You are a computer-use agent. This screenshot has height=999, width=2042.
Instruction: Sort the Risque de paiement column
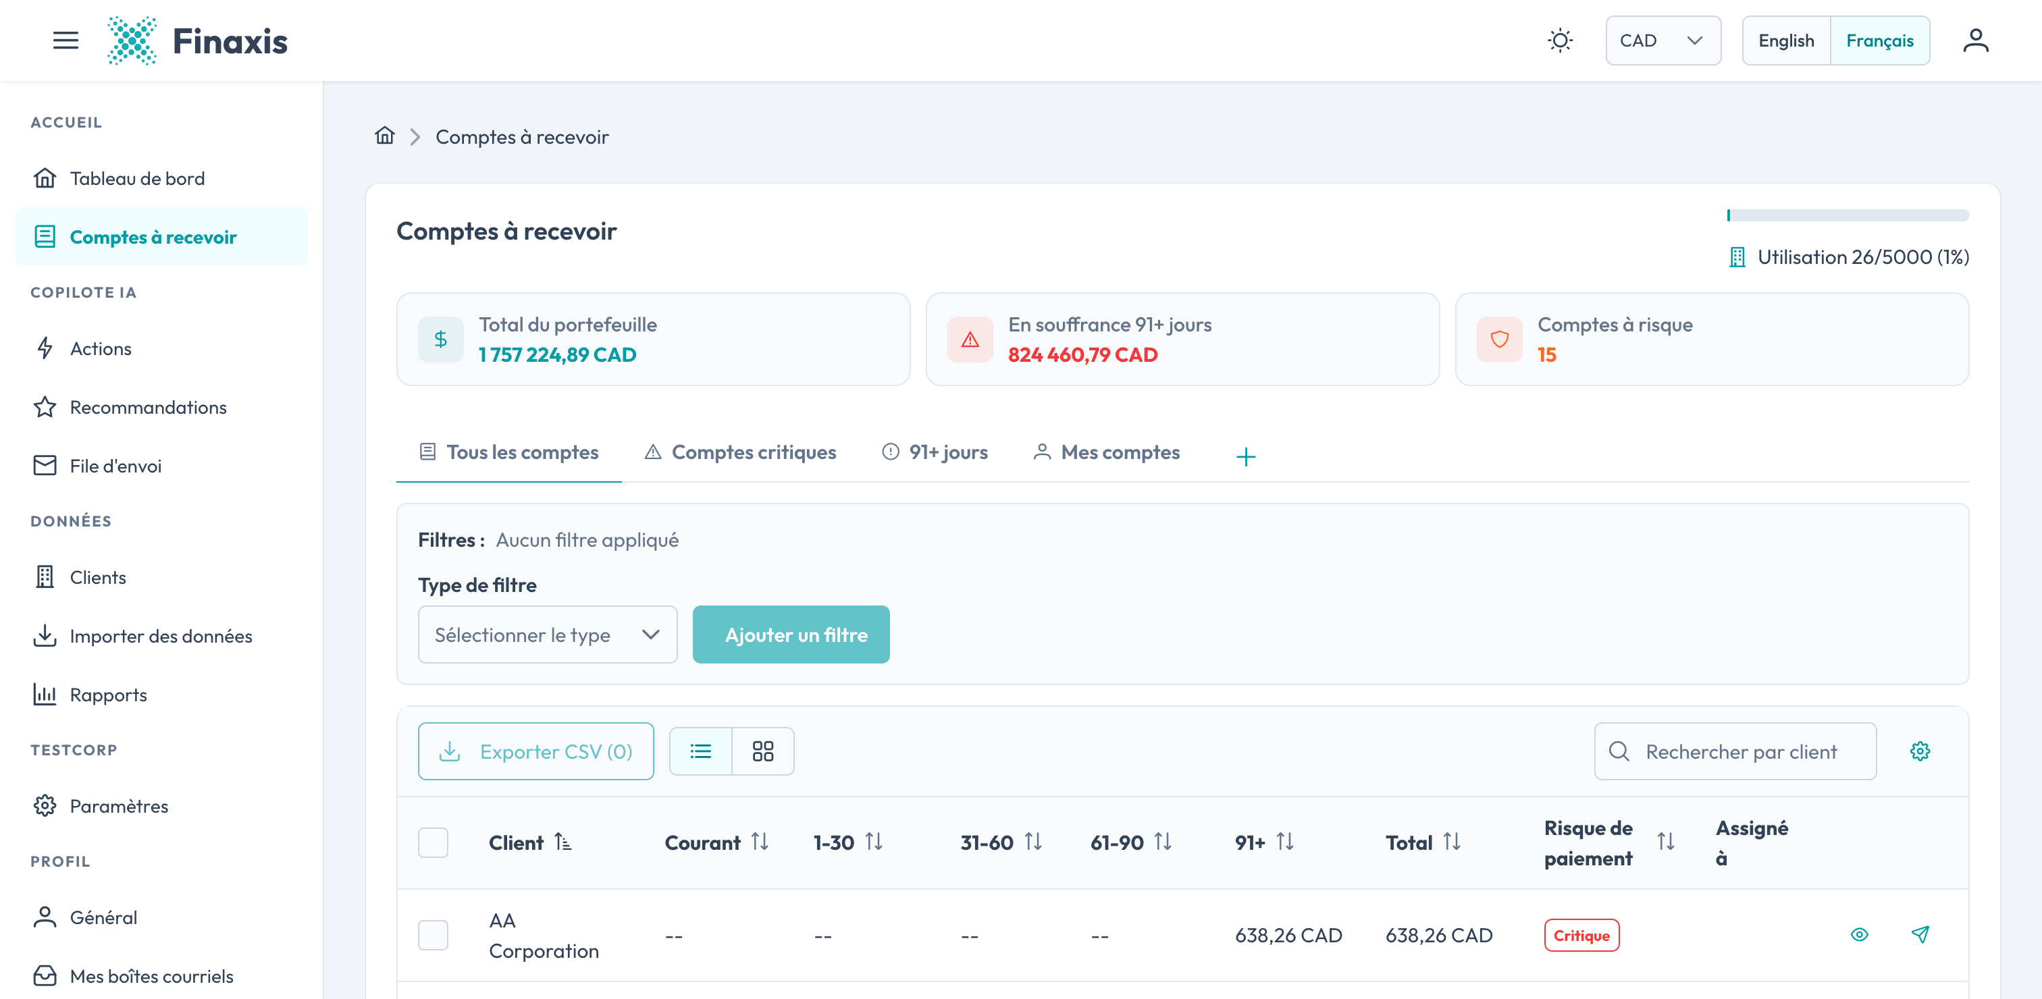(x=1665, y=841)
